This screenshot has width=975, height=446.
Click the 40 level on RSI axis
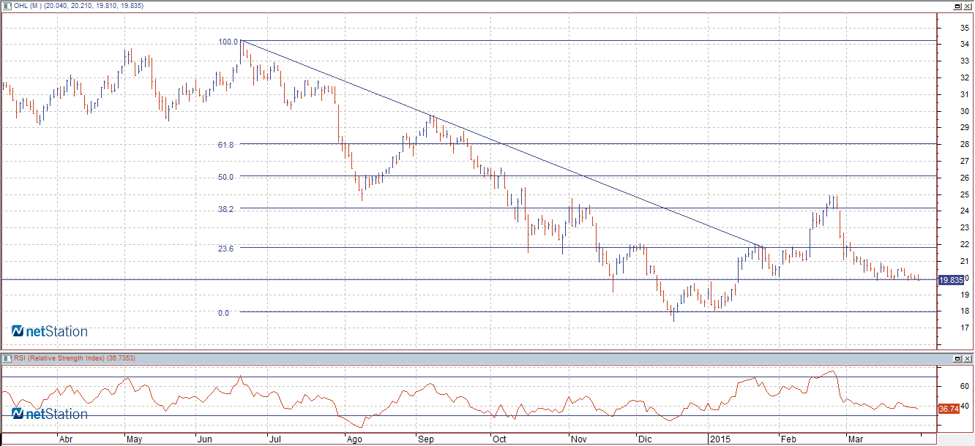[965, 406]
